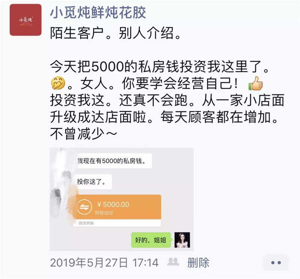This screenshot has width=300, height=279.
Task: Click the transfer arrows circle icon
Action: click(84, 207)
